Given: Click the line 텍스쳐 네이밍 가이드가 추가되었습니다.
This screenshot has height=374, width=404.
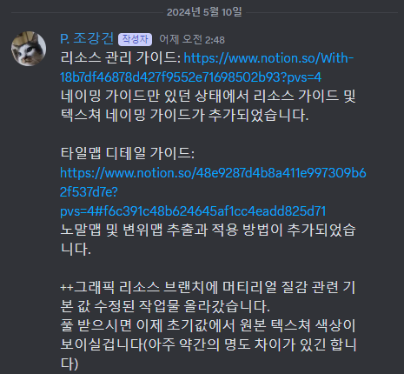Looking at the screenshot, I should 184,116.
